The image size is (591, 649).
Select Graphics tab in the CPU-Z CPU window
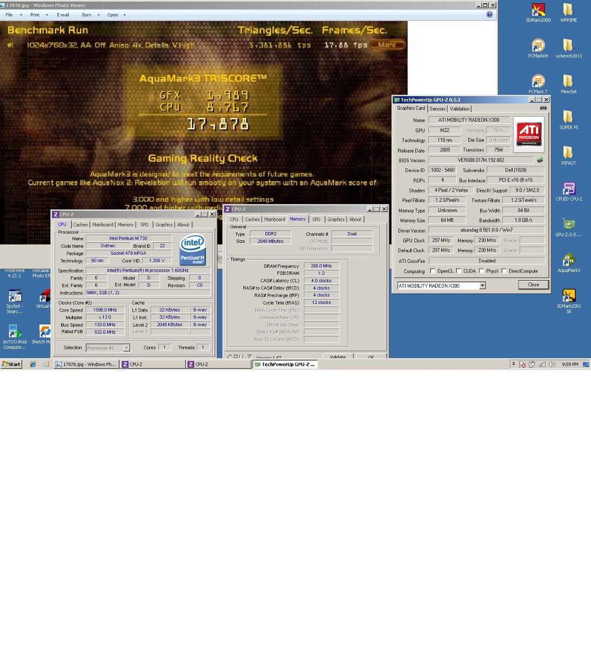164,224
